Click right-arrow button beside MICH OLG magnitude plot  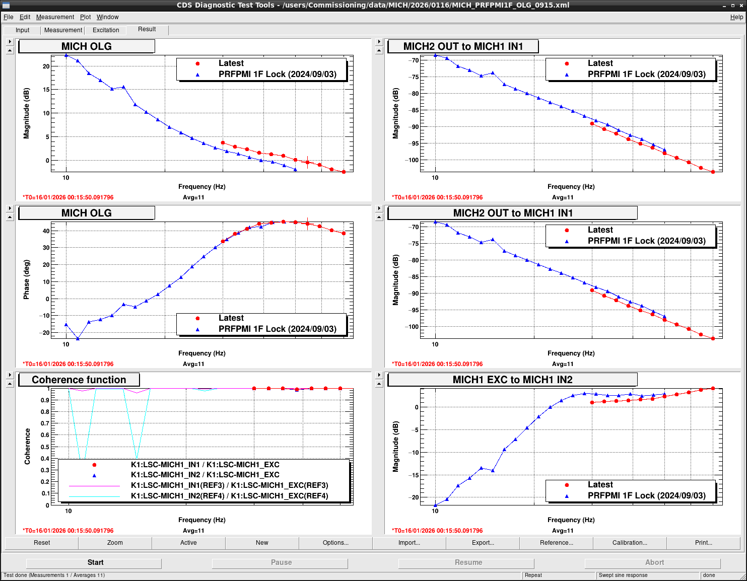pos(10,42)
